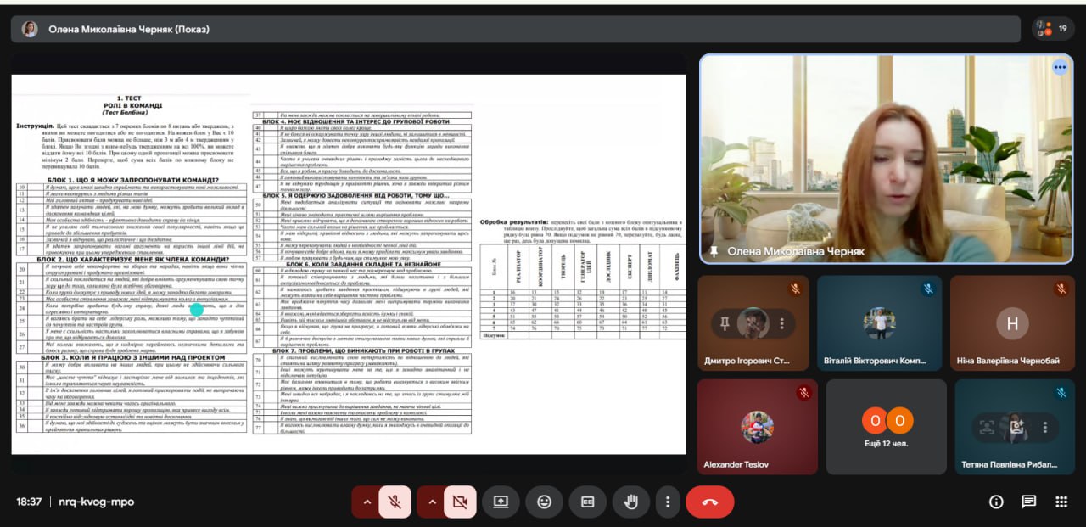Open the three-dot menu on Олена's video tile
Screen dimensions: 1086x527
coord(1060,67)
